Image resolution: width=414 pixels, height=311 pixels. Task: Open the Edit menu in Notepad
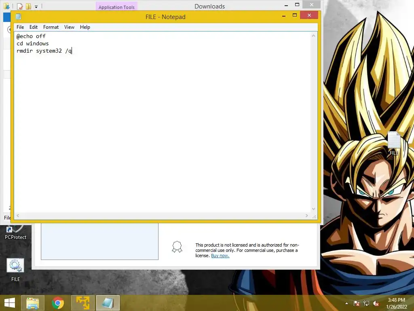33,27
